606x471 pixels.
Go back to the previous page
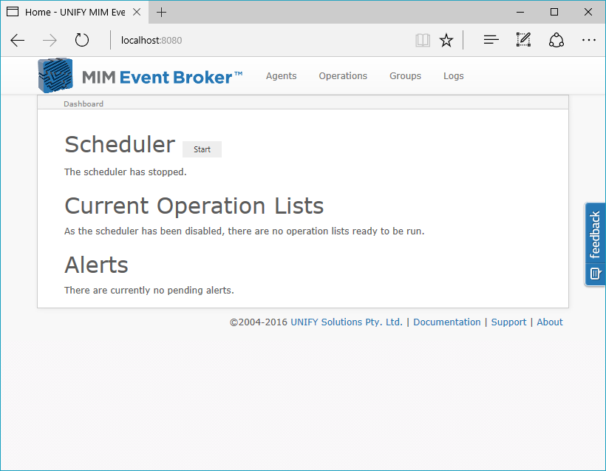click(18, 40)
